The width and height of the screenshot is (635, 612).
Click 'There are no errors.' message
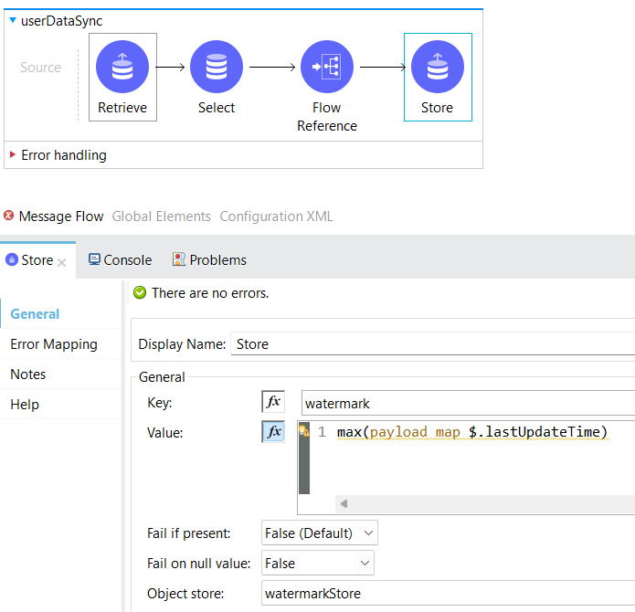click(210, 292)
